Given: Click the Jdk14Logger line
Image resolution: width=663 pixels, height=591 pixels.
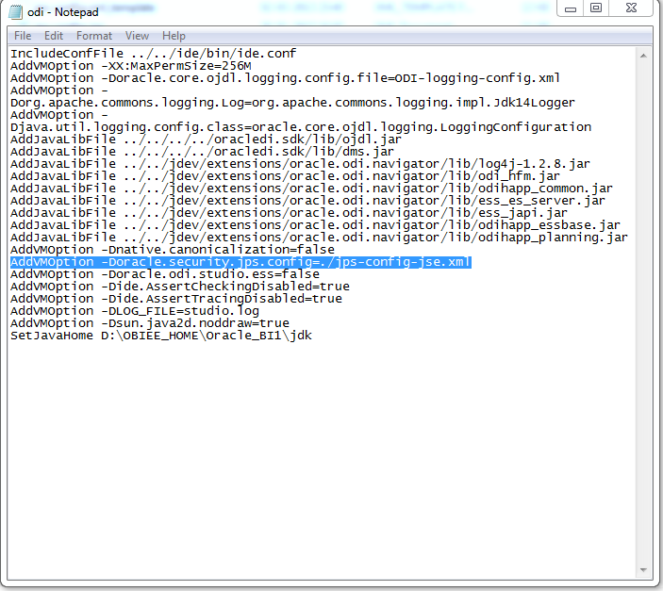Looking at the screenshot, I should [292, 103].
